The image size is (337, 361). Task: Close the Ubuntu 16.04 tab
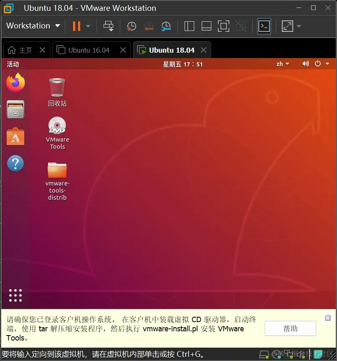123,50
